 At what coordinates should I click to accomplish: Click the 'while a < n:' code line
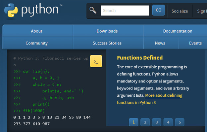(37, 84)
